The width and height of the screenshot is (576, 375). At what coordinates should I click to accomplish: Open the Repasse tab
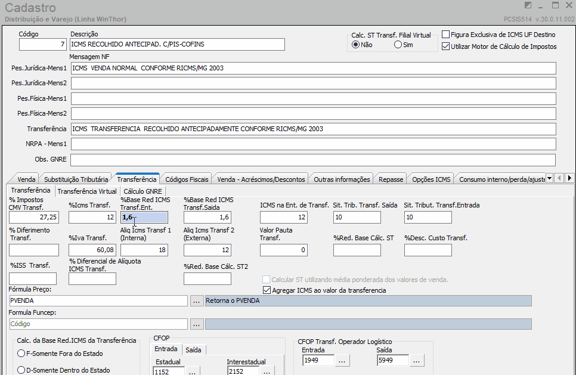pyautogui.click(x=391, y=179)
